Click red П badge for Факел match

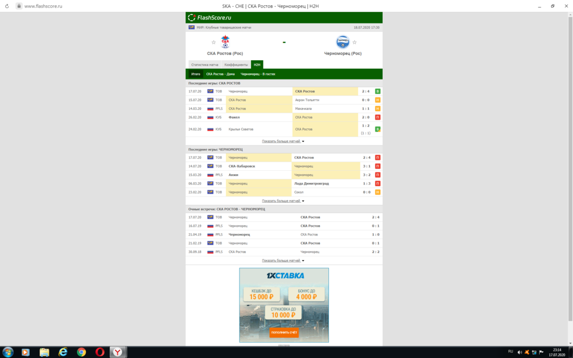point(378,117)
